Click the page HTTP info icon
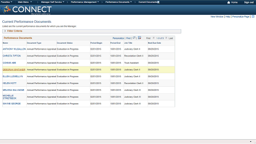Viewport: 256px width, 144px height. 253,16
